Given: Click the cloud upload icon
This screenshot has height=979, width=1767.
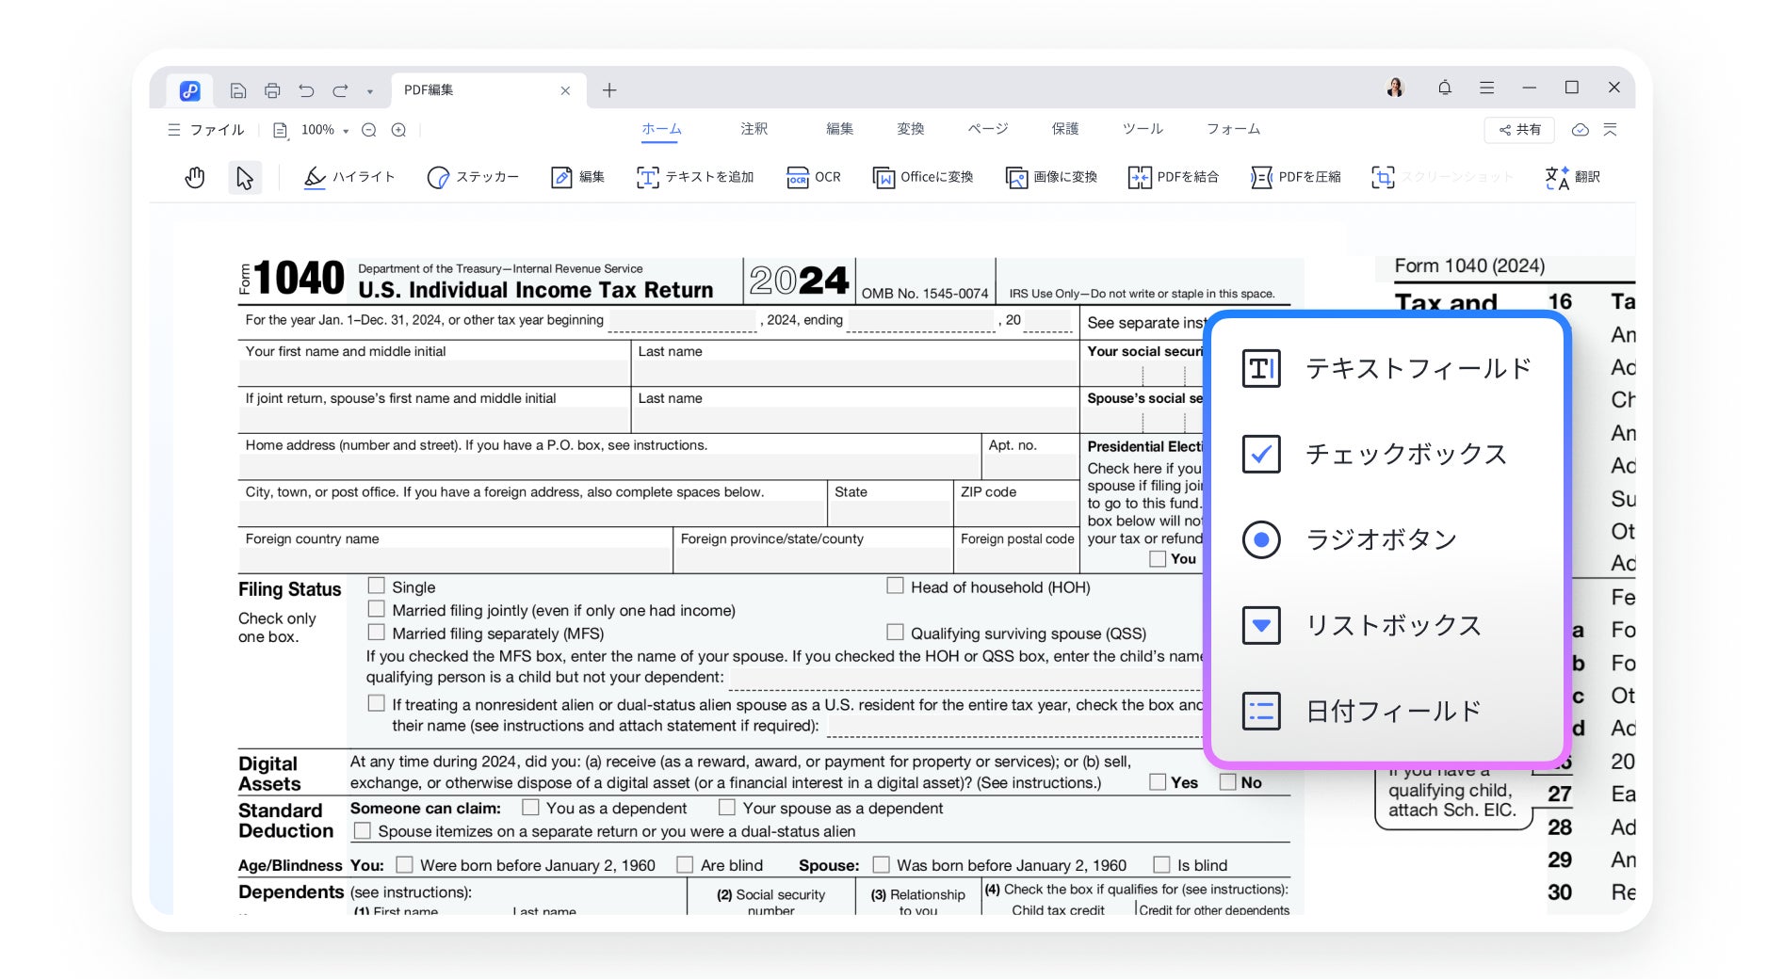Looking at the screenshot, I should click(x=1581, y=130).
